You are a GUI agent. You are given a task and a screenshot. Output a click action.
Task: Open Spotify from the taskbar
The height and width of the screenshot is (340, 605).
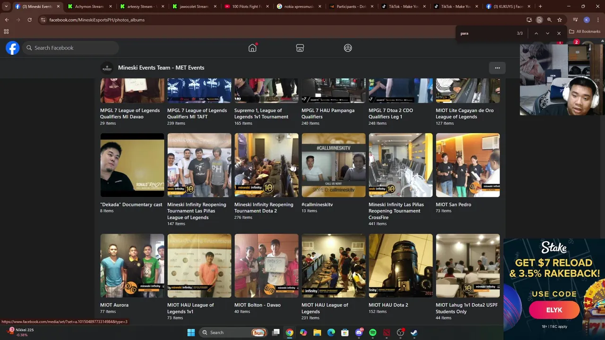tap(373, 332)
